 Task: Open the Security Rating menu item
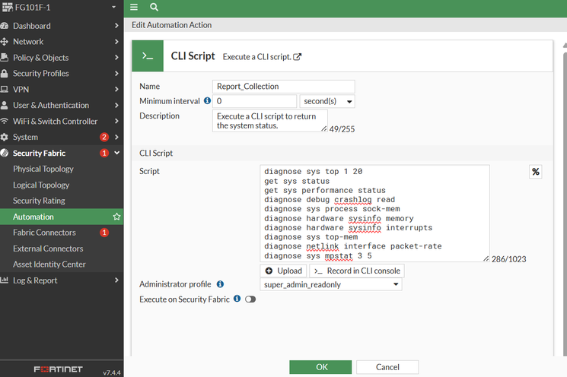39,201
